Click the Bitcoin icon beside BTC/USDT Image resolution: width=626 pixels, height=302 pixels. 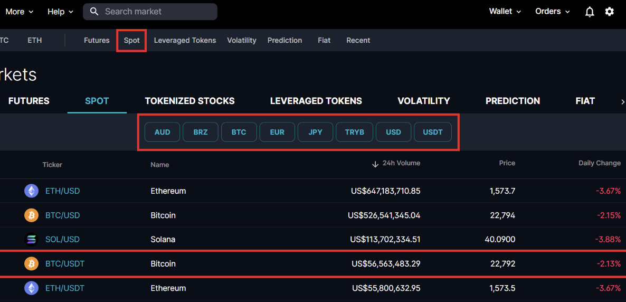[x=32, y=263]
